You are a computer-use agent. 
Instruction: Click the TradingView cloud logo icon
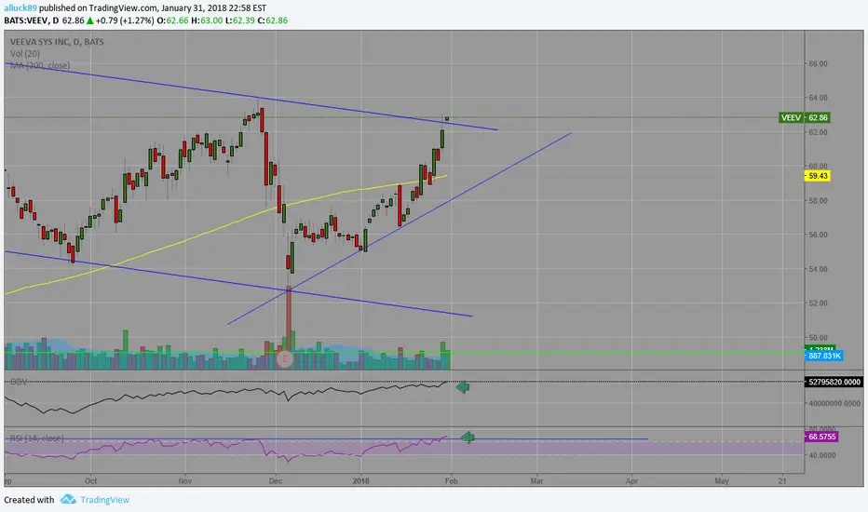68,499
